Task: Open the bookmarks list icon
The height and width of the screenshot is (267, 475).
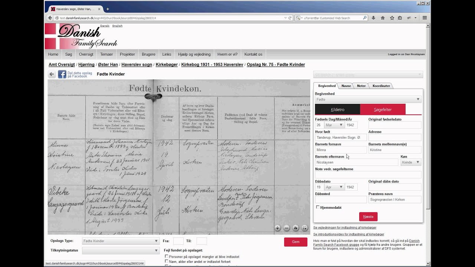Action: 400,18
